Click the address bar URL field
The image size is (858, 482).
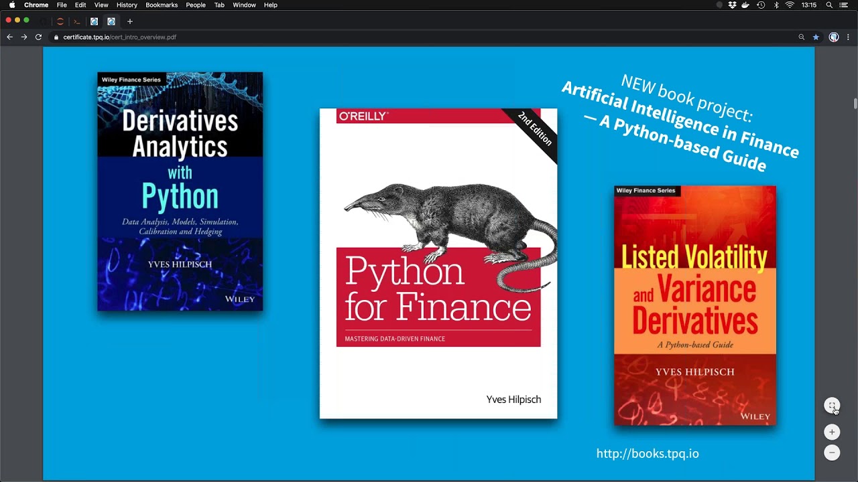(x=428, y=37)
